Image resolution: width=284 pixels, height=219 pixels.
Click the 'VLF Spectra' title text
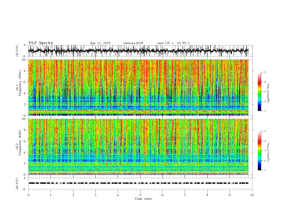(41, 43)
